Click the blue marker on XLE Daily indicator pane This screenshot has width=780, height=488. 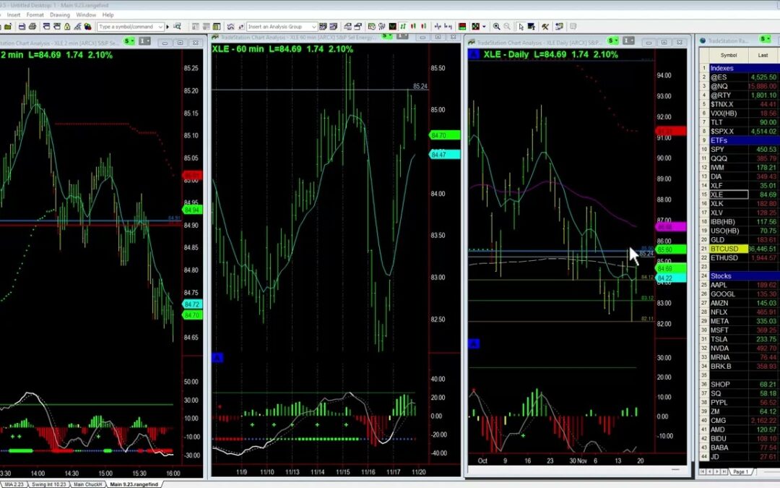tap(474, 343)
